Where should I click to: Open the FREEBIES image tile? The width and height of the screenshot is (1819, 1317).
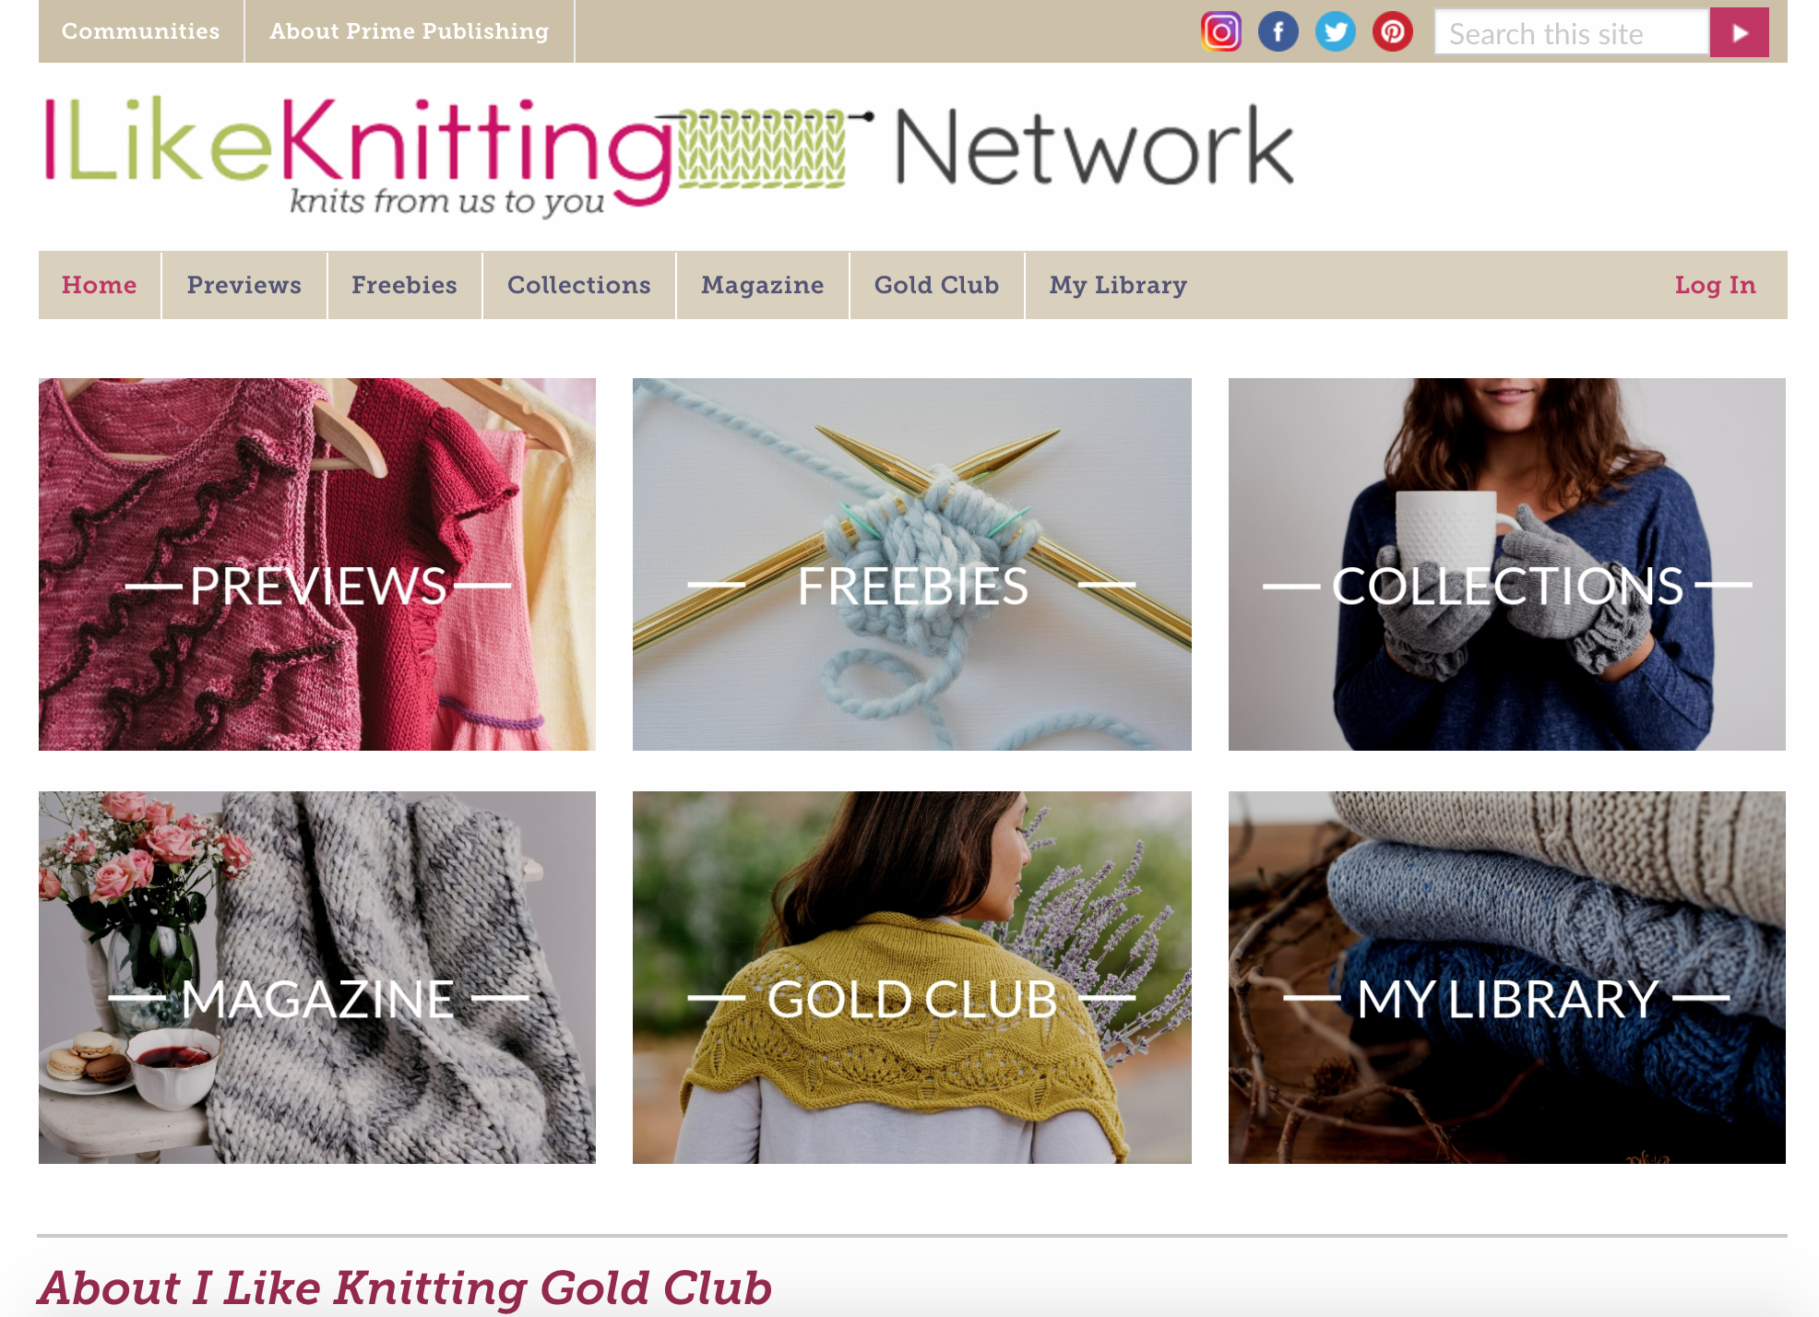912,564
